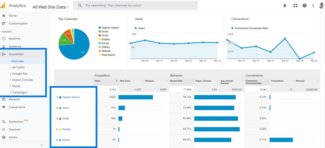Click the Behavior panel icon

tap(4, 99)
